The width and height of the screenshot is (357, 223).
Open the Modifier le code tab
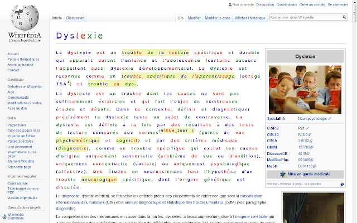pyautogui.click(x=218, y=18)
